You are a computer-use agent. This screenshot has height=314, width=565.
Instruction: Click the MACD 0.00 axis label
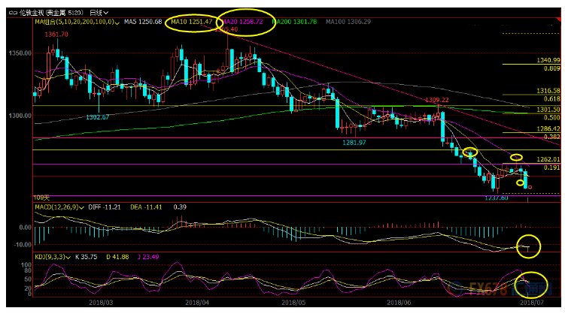coord(25,228)
